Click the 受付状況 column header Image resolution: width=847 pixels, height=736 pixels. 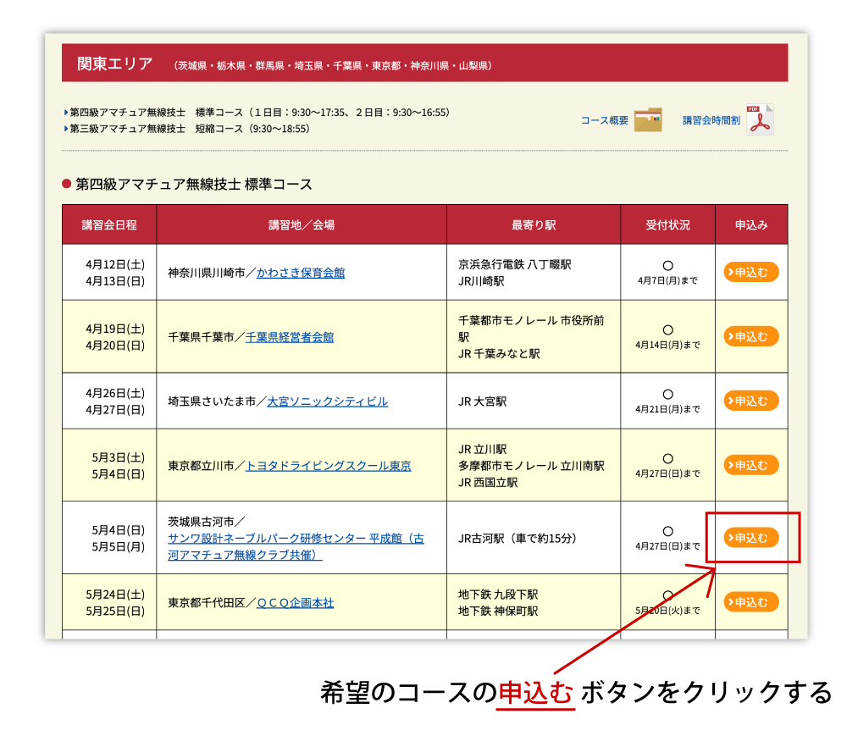tap(667, 225)
